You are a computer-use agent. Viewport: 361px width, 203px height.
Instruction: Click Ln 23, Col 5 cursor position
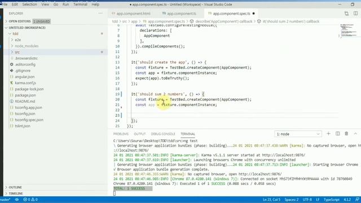coord(271,200)
